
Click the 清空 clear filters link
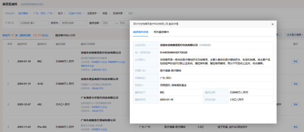click(x=130, y=13)
